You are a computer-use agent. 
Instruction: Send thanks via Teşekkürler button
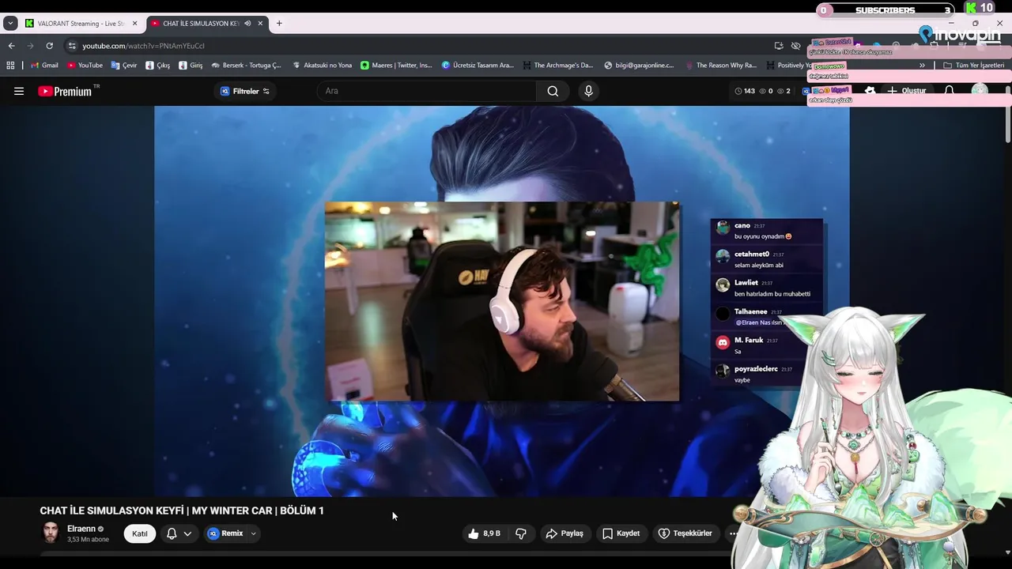click(685, 533)
